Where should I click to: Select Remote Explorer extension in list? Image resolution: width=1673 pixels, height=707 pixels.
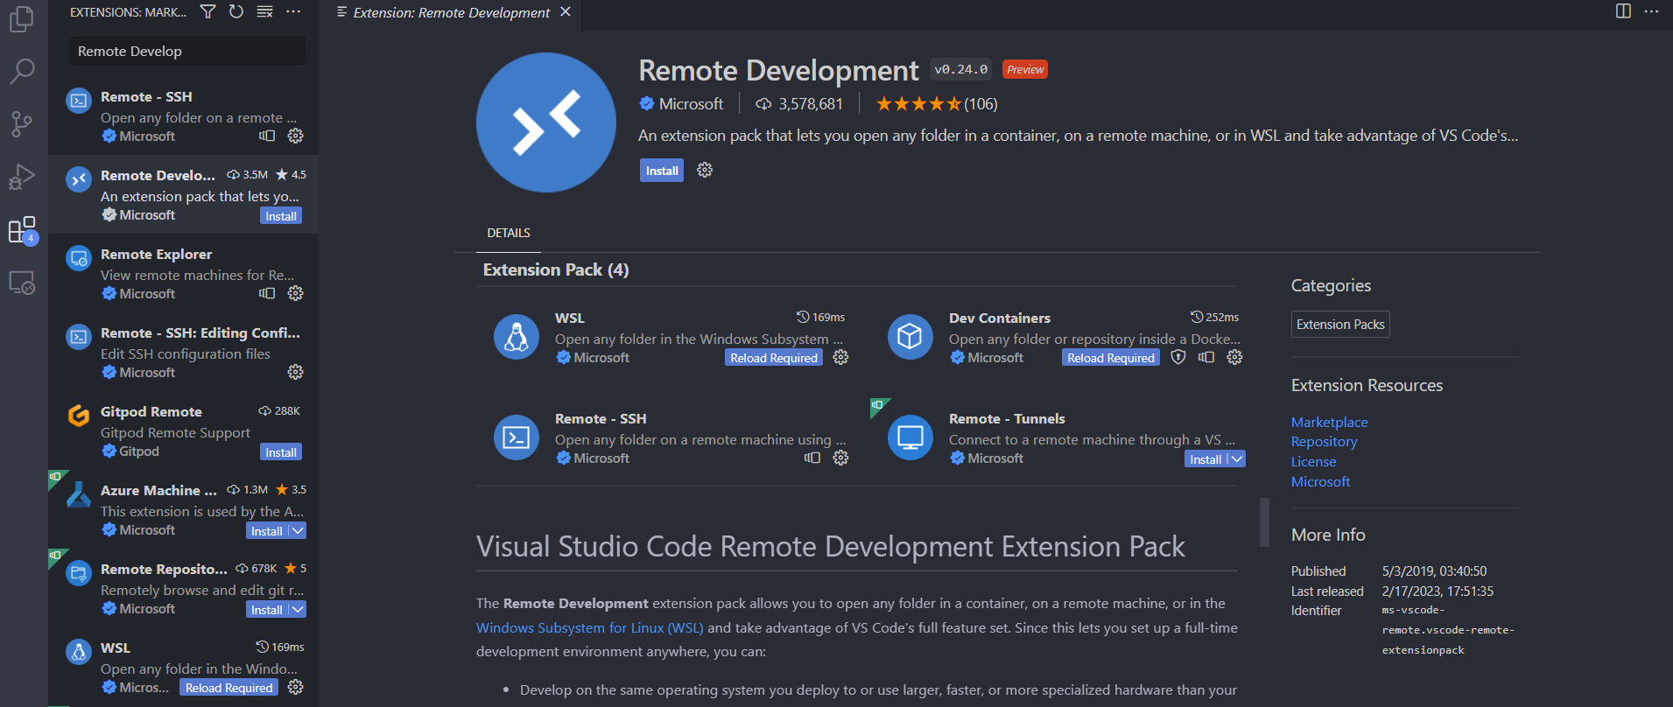[x=183, y=273]
